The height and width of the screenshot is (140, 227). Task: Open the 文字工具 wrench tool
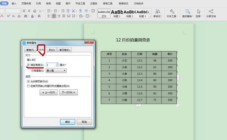click(172, 13)
